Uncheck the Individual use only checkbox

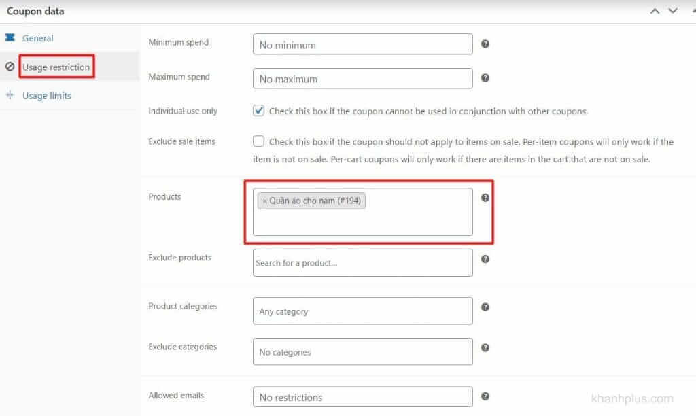coord(258,110)
